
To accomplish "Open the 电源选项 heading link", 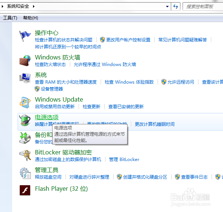I will 47,117.
